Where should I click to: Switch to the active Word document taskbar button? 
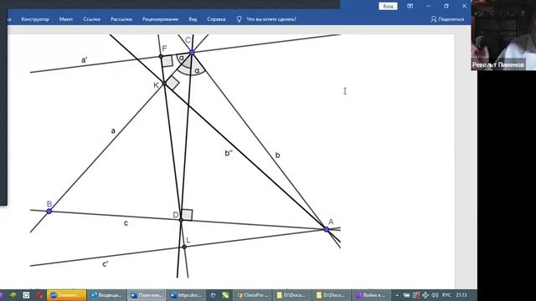(147, 295)
